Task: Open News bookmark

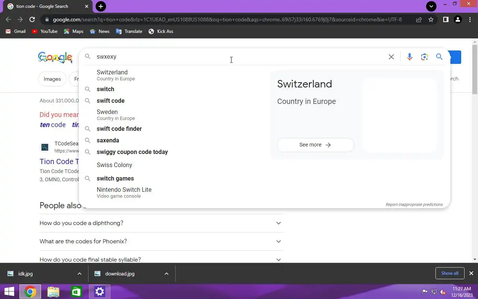Action: tap(100, 31)
